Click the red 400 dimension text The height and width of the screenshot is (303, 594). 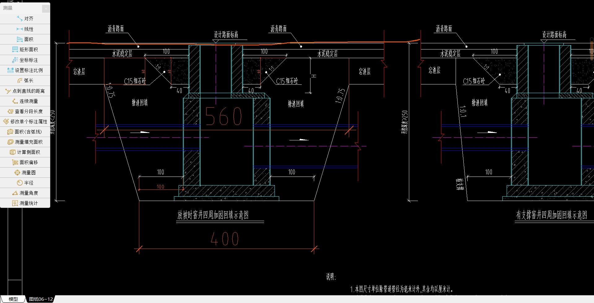coord(225,239)
